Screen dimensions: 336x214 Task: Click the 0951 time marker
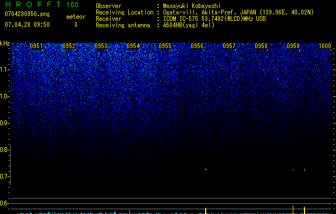36,46
